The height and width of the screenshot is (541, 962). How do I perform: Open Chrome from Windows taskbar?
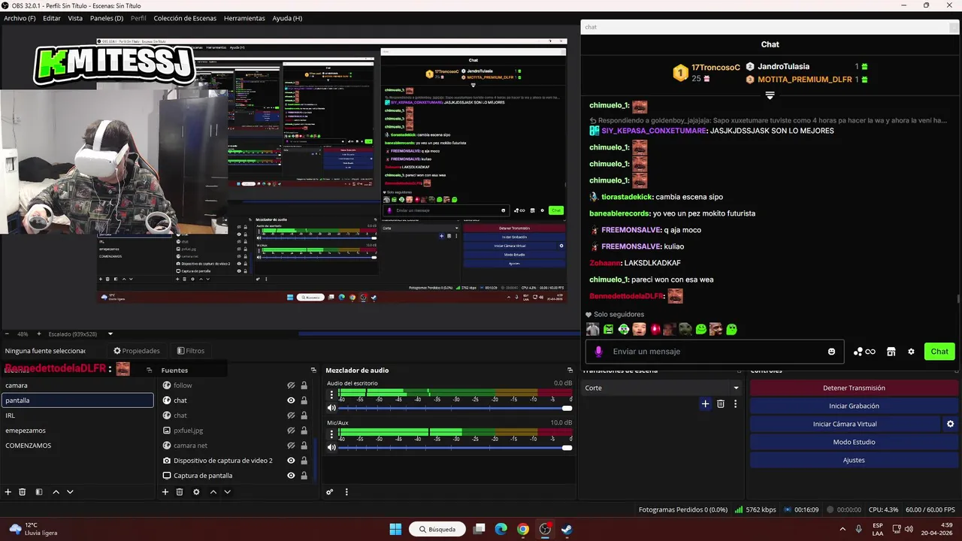523,529
